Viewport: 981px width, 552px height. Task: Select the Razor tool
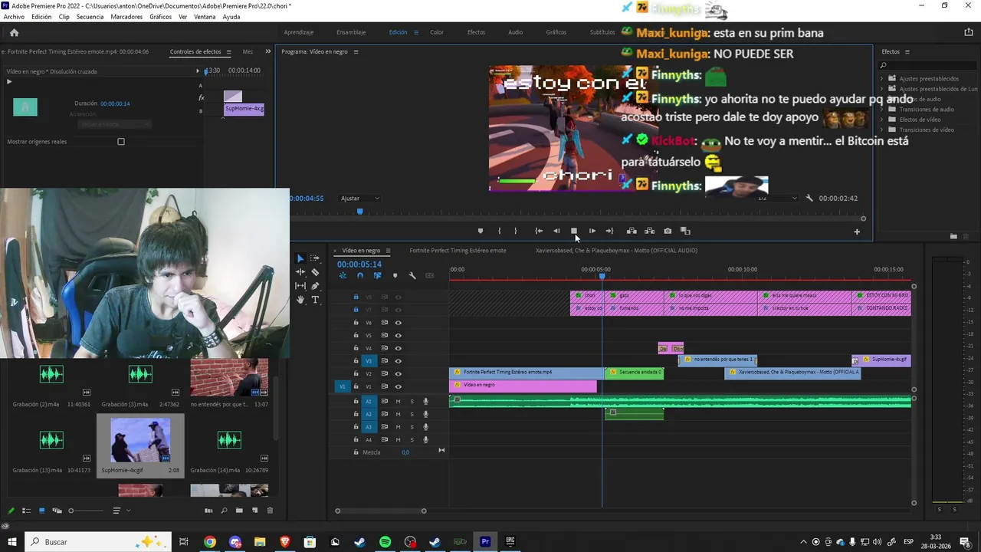pyautogui.click(x=315, y=272)
